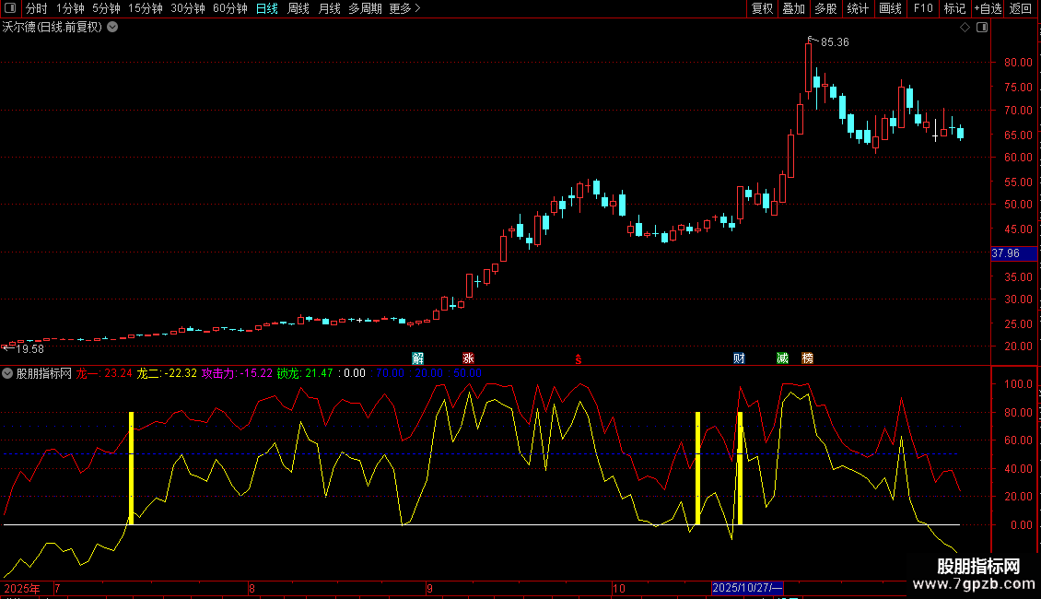1041x599 pixels.
Task: Click the 沃尔德(日线.前复权) chart title
Action: (x=53, y=28)
